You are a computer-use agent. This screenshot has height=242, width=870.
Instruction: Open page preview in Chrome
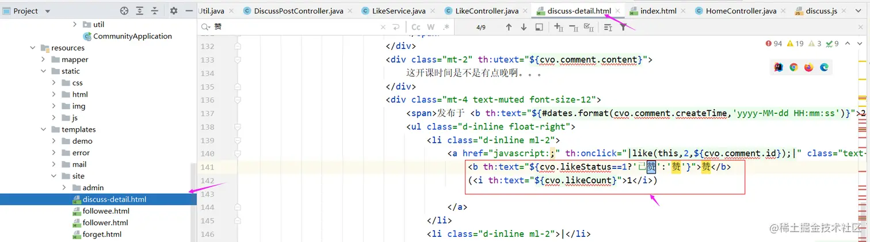tap(793, 67)
